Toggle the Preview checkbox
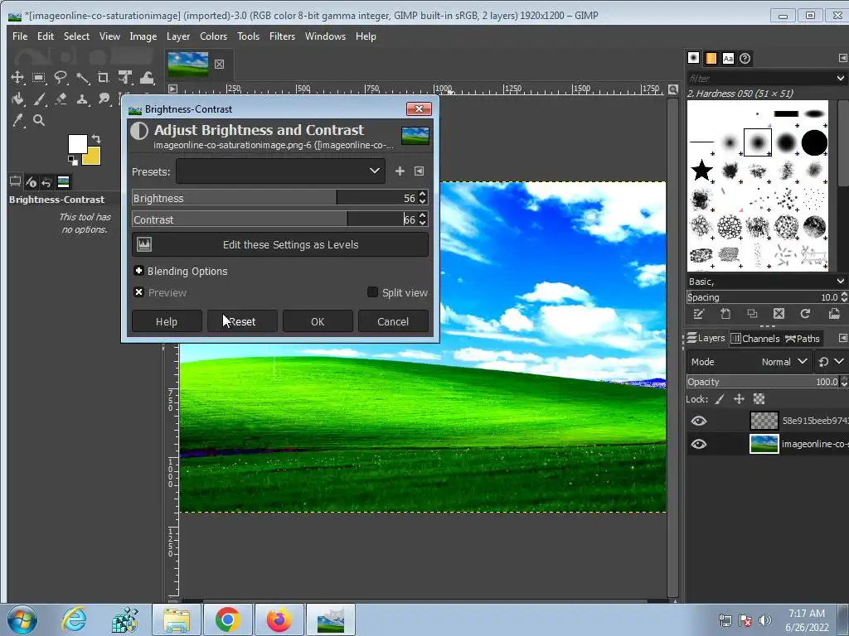 (138, 292)
